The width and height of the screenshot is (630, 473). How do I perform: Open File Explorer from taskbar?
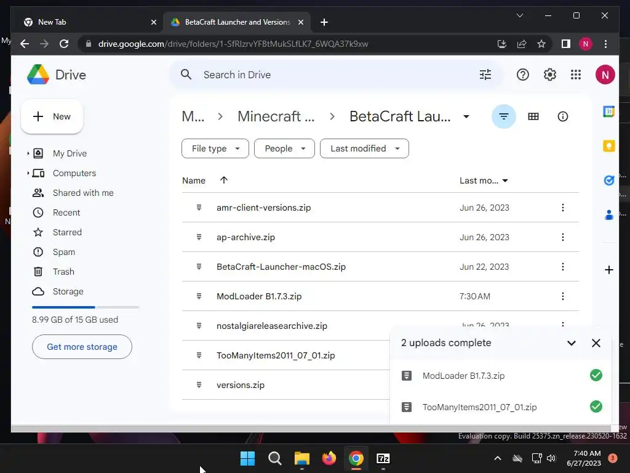(301, 458)
